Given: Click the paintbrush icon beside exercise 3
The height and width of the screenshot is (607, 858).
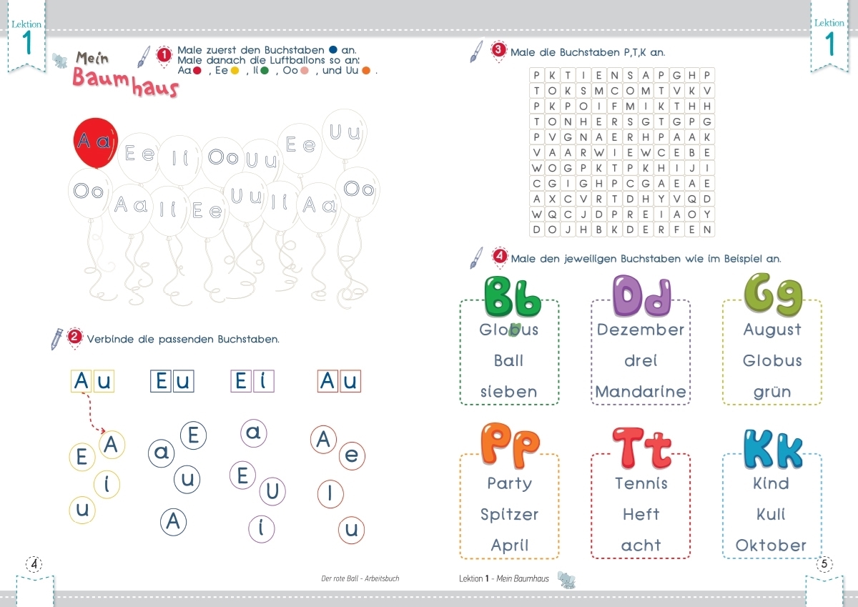Looking at the screenshot, I should click(x=476, y=51).
